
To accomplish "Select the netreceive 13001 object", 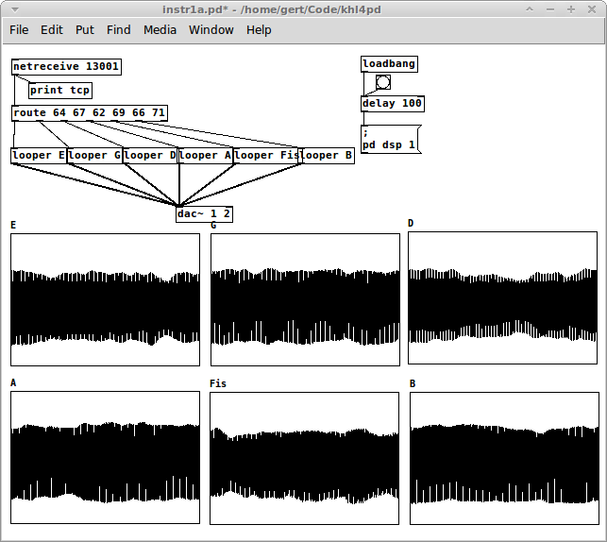I will pyautogui.click(x=66, y=67).
